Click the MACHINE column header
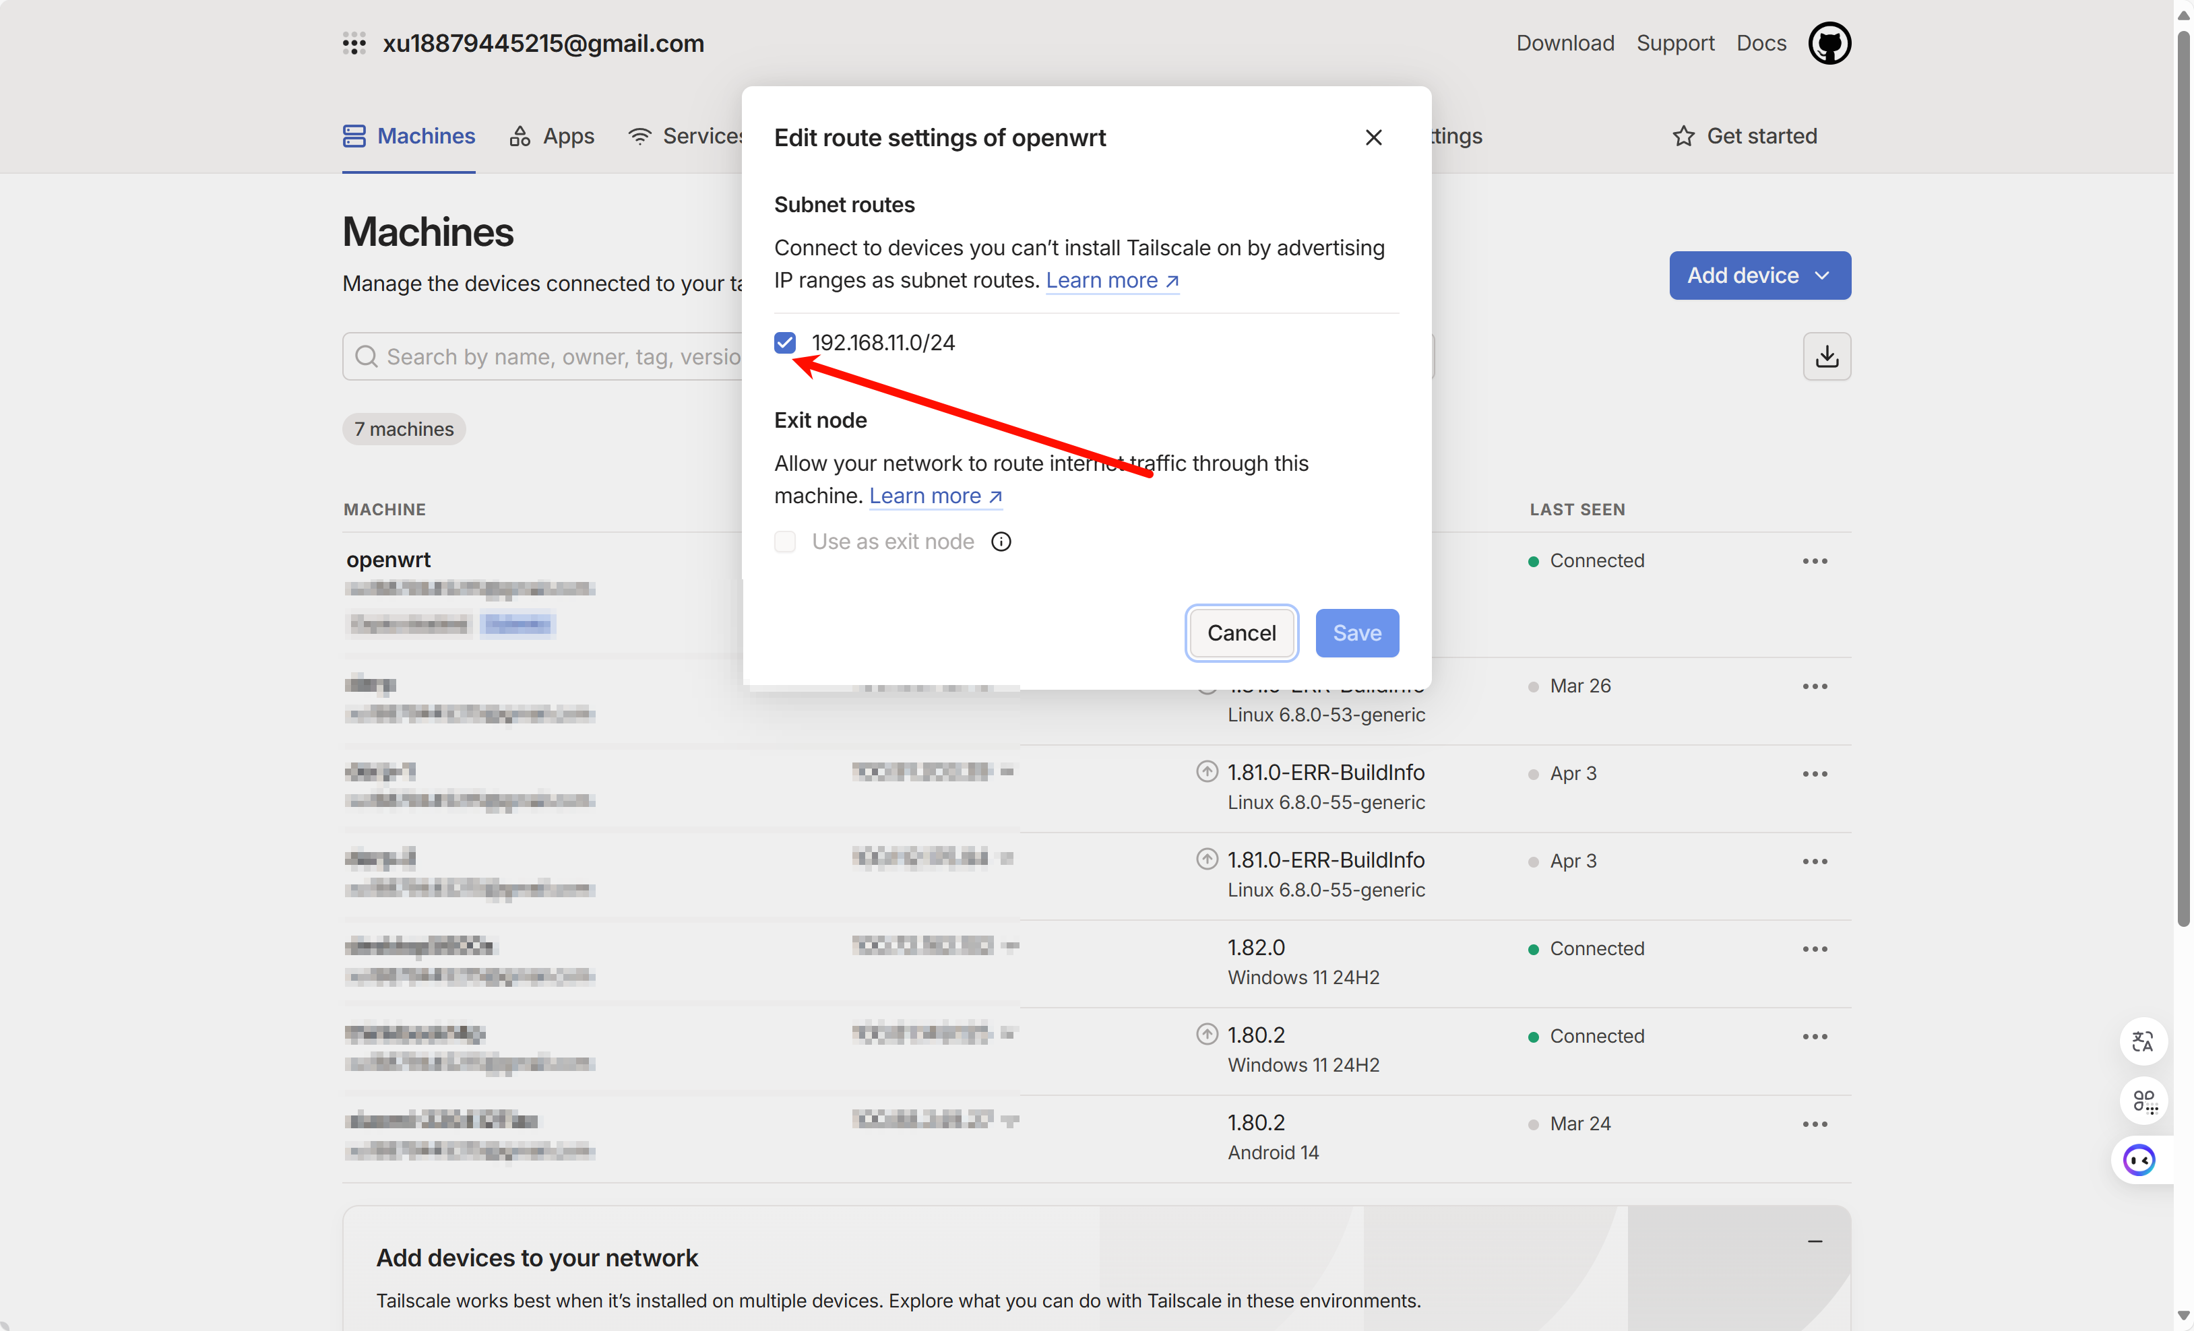 click(x=385, y=509)
